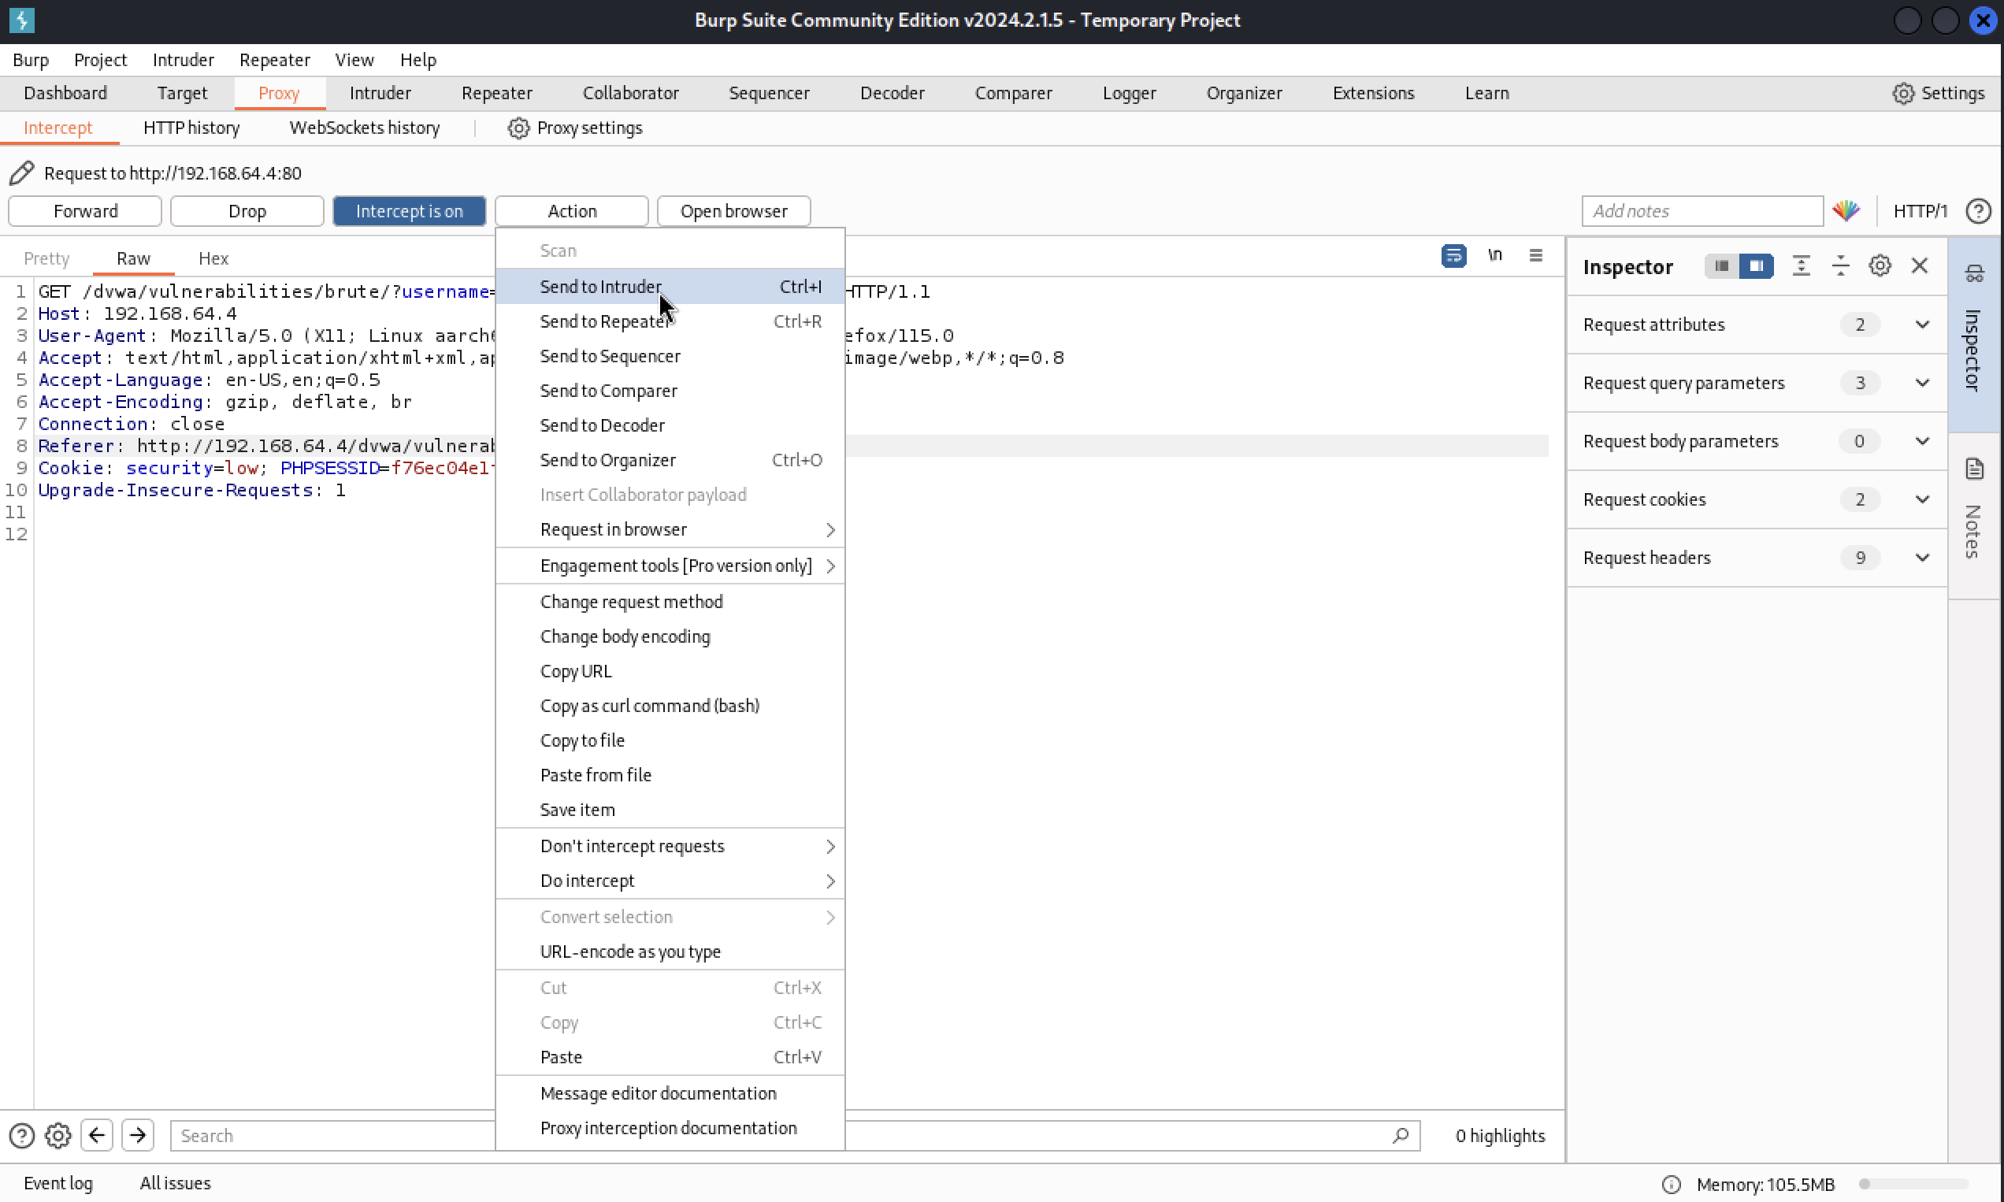Open the Decoder main tab
2004x1202 pixels.
(x=892, y=93)
